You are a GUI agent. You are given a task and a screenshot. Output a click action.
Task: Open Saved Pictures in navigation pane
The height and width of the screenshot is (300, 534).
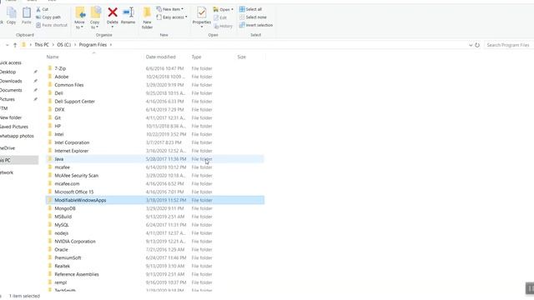coord(14,127)
